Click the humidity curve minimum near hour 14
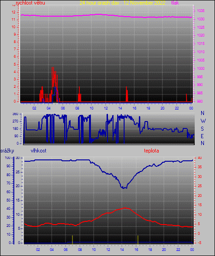Image resolution: width=215 pixels, height=256 pixels. coord(125,188)
